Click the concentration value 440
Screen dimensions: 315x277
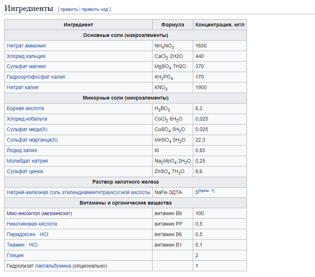click(x=199, y=56)
